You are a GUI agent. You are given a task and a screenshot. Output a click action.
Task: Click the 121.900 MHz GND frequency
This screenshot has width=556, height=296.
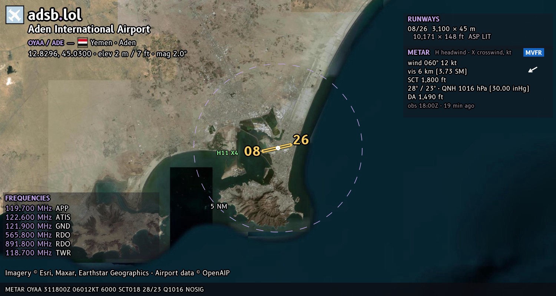pyautogui.click(x=37, y=226)
